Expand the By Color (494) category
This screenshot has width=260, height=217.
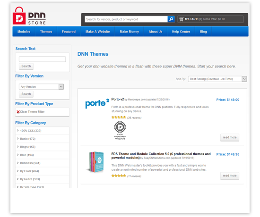click(42, 171)
